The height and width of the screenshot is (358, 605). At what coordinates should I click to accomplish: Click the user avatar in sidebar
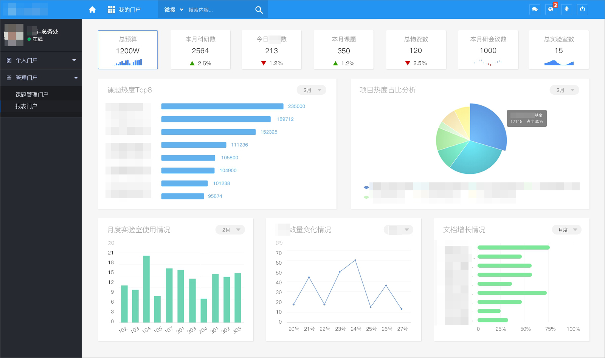pos(14,35)
